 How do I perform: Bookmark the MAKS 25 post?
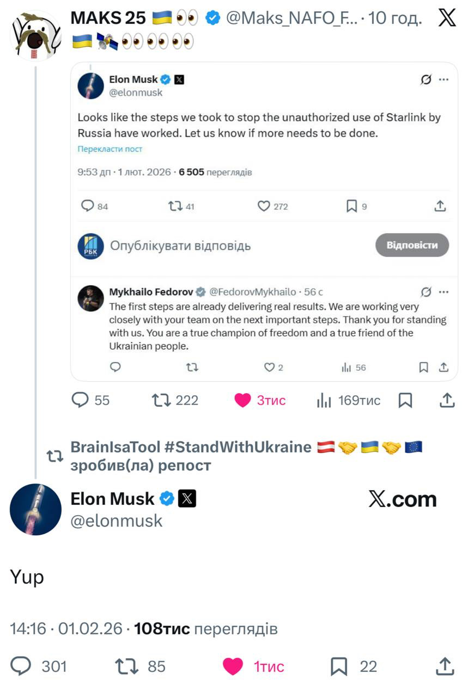[405, 401]
